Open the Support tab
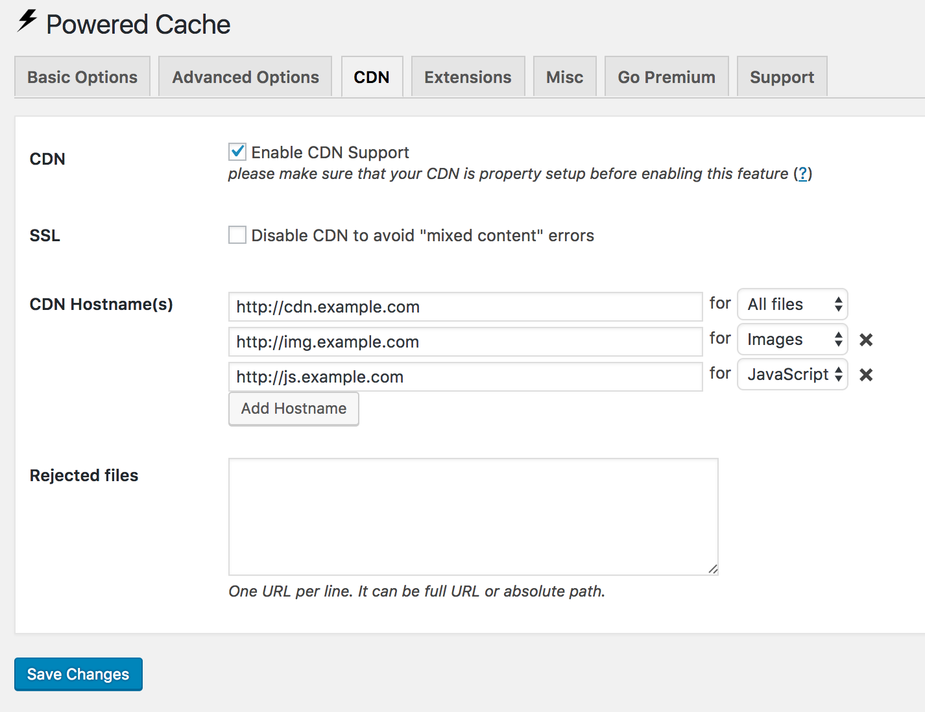Image resolution: width=925 pixels, height=712 pixels. [782, 77]
